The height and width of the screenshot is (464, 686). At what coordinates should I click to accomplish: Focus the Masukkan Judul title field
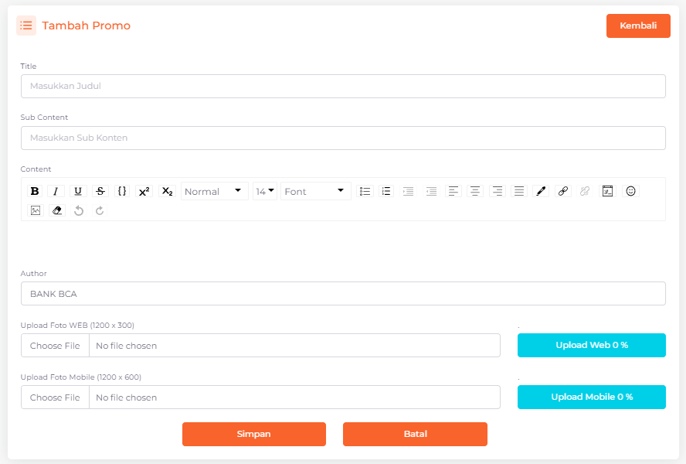tap(343, 86)
